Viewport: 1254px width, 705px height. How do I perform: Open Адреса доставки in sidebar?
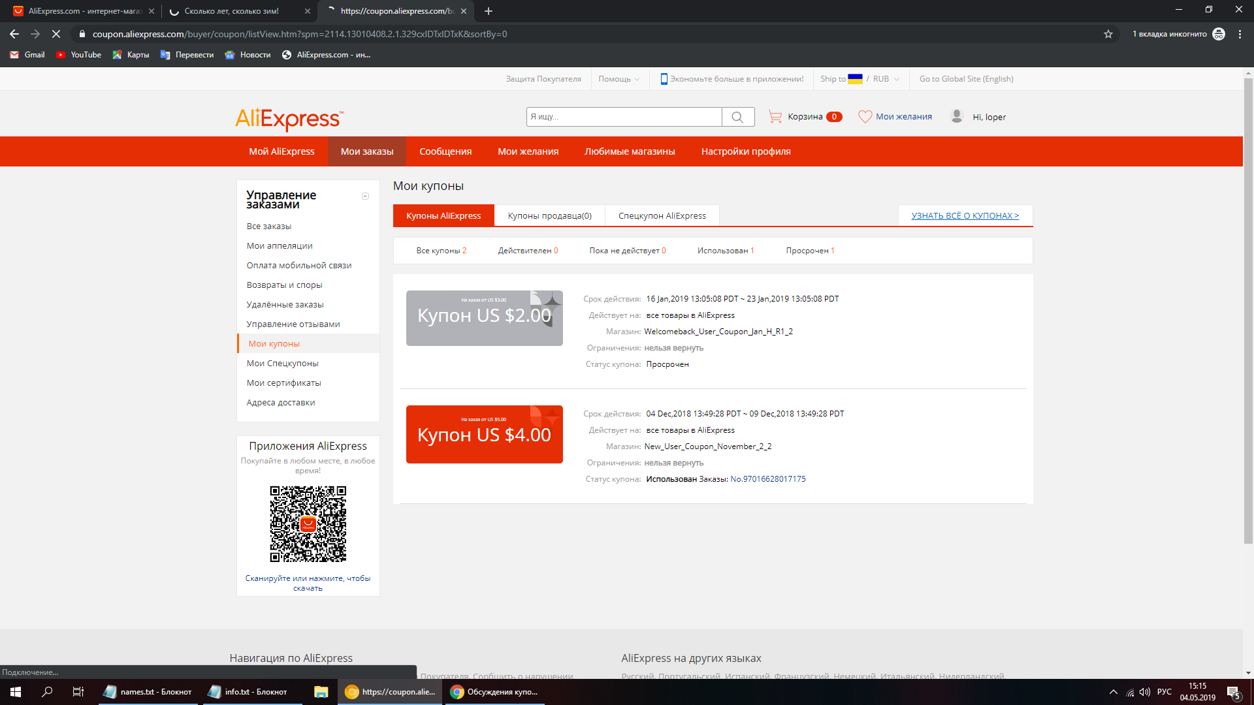[x=281, y=403]
